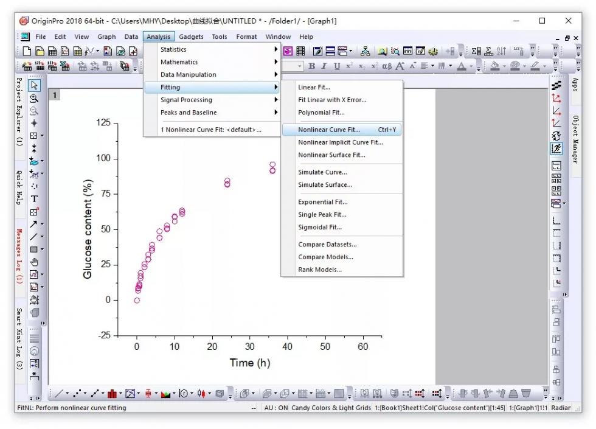
Task: Open the Object Manager side tab
Action: 575,139
